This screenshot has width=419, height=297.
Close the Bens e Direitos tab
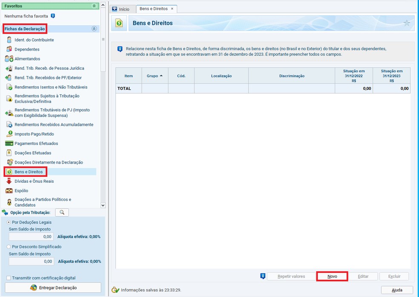pos(172,9)
